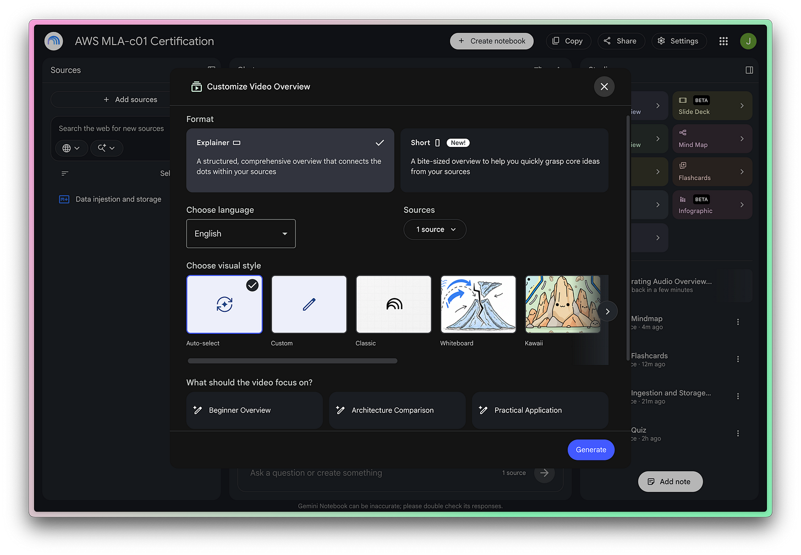Expand the Slide Deck card chevron
This screenshot has height=555, width=801.
[742, 106]
